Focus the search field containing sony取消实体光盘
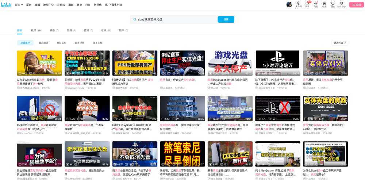The width and height of the screenshot is (365, 180). tap(177, 20)
